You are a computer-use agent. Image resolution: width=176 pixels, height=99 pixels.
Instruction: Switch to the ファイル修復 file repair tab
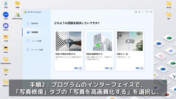(x=37, y=41)
